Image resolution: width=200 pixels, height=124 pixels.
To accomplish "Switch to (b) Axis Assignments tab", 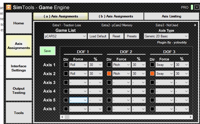I will pos(116,16).
